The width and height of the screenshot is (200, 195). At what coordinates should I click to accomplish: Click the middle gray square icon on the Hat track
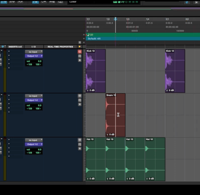click(79, 144)
